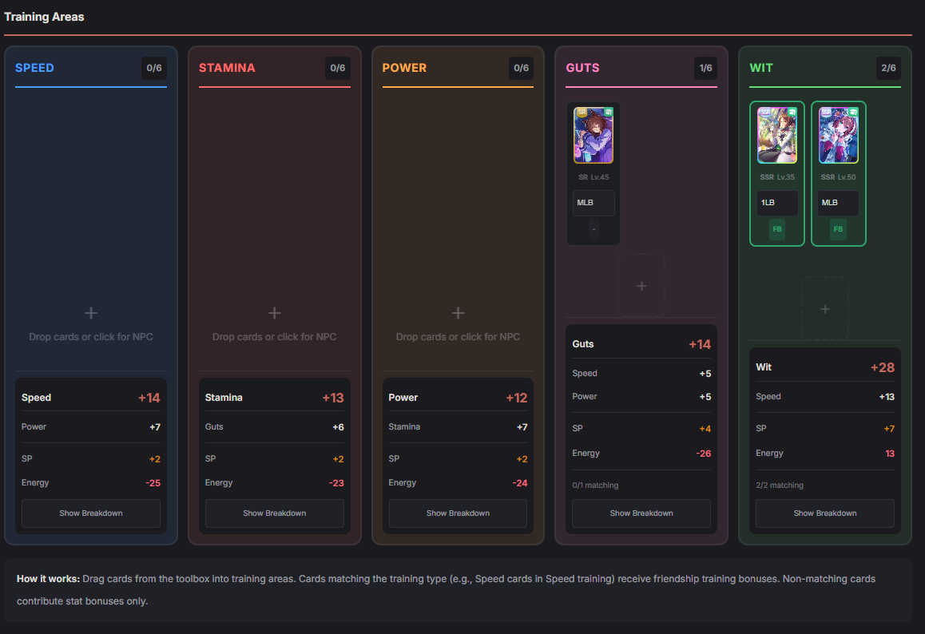Show Breakdown for Guts training
The image size is (925, 634).
point(641,513)
